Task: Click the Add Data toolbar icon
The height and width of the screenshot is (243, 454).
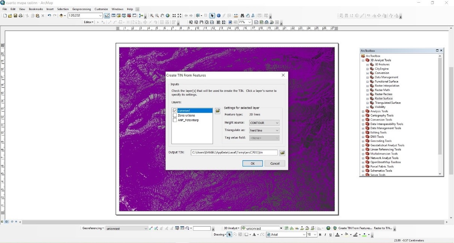Action: pyautogui.click(x=61, y=16)
